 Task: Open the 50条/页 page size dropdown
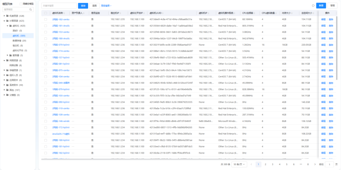pos(239,164)
